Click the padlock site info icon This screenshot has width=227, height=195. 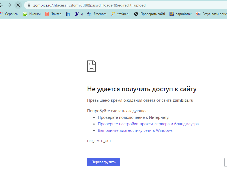coord(29,5)
